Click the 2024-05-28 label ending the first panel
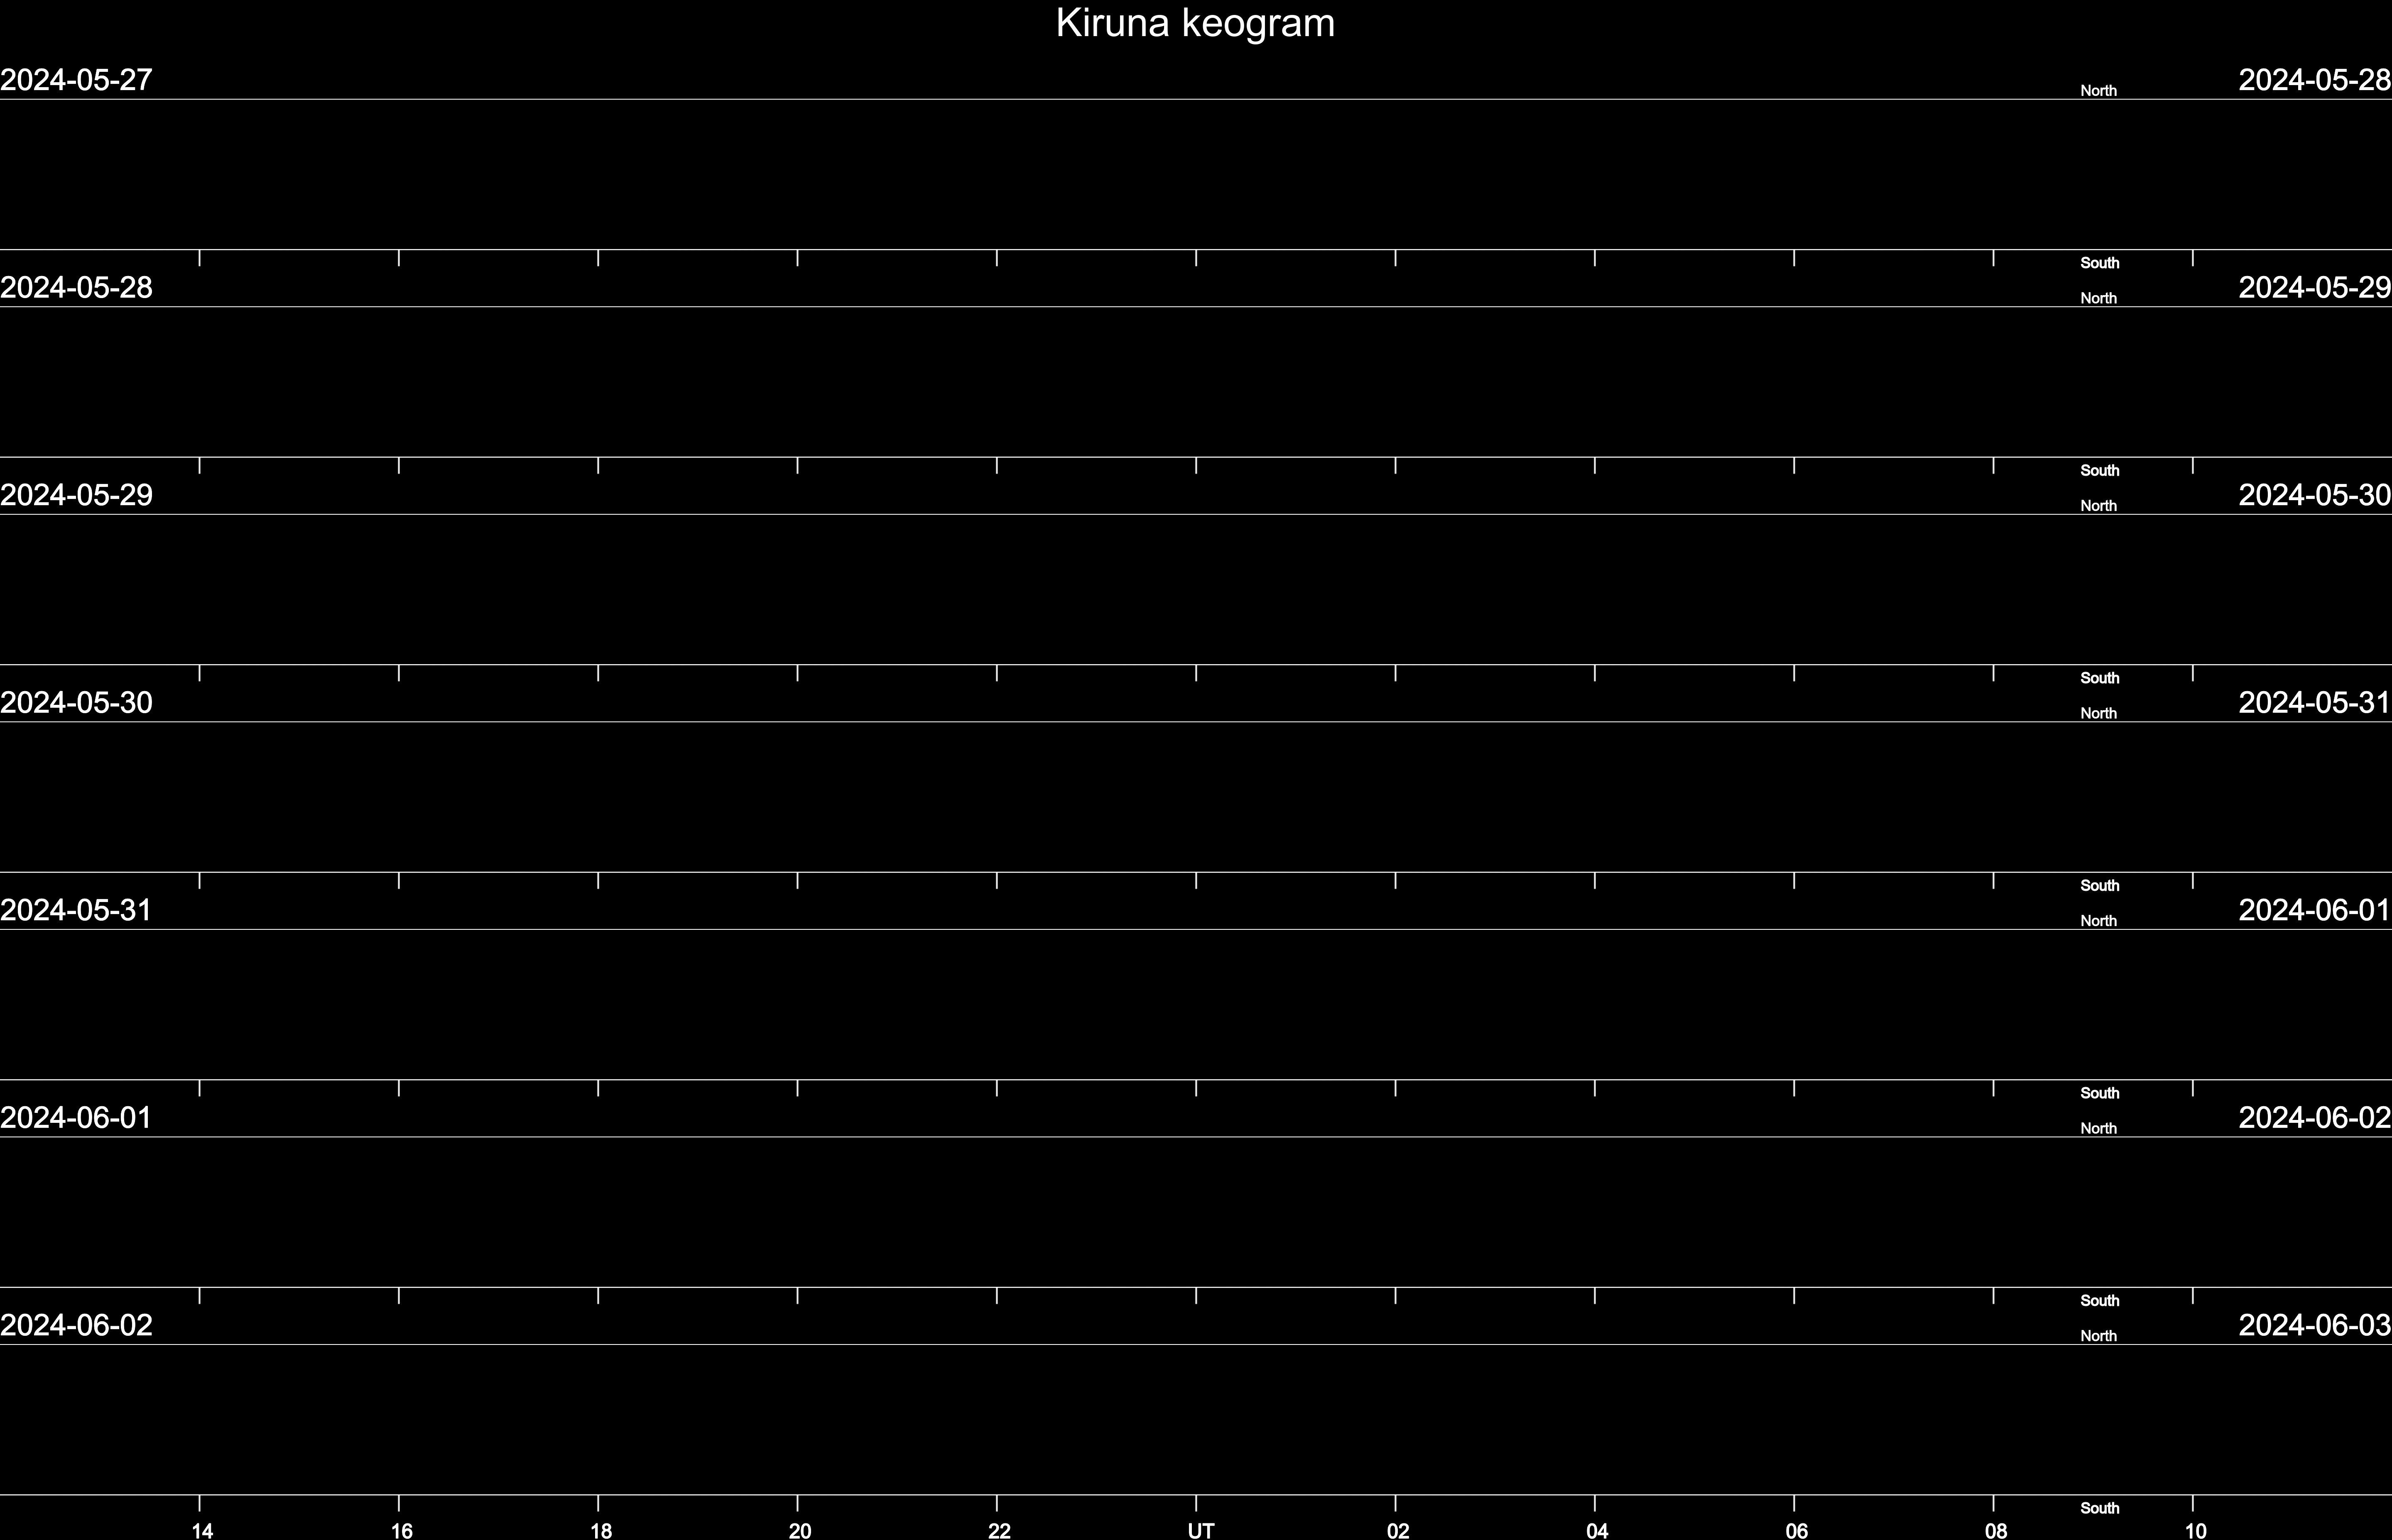 [x=2315, y=80]
